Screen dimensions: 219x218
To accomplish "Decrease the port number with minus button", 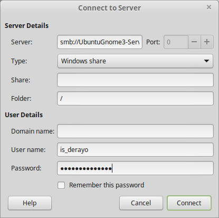I will coord(194,42).
